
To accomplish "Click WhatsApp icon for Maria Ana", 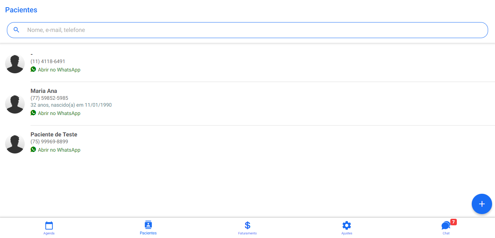I will 33,113.
